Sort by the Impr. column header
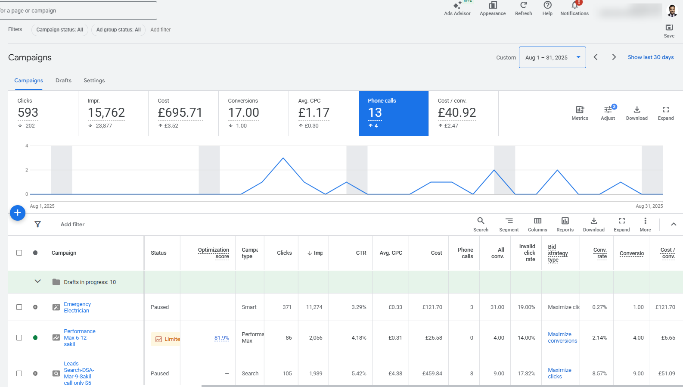 pos(315,253)
